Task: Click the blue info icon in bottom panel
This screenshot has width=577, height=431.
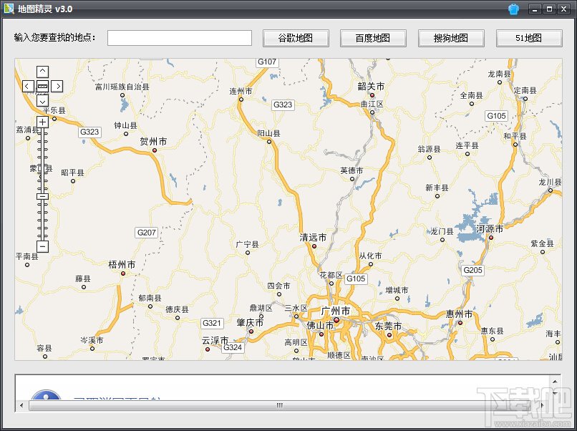Action: coord(46,396)
